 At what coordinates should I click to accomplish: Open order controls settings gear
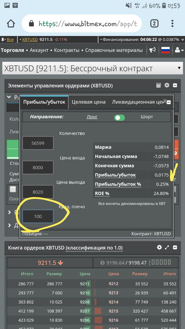tap(167, 85)
